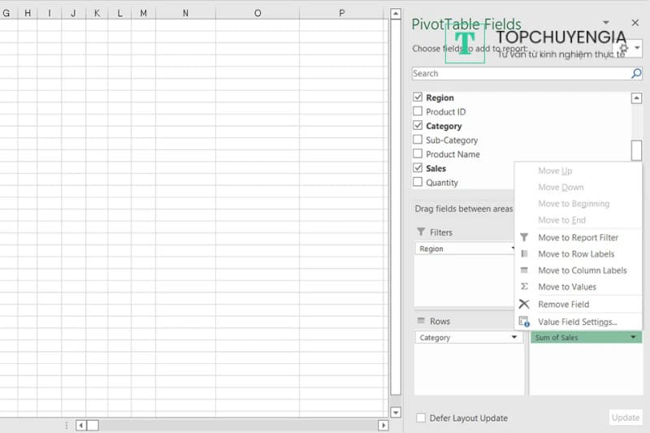Open the PivotTable tools gear icon
The height and width of the screenshot is (433, 650).
[x=625, y=48]
